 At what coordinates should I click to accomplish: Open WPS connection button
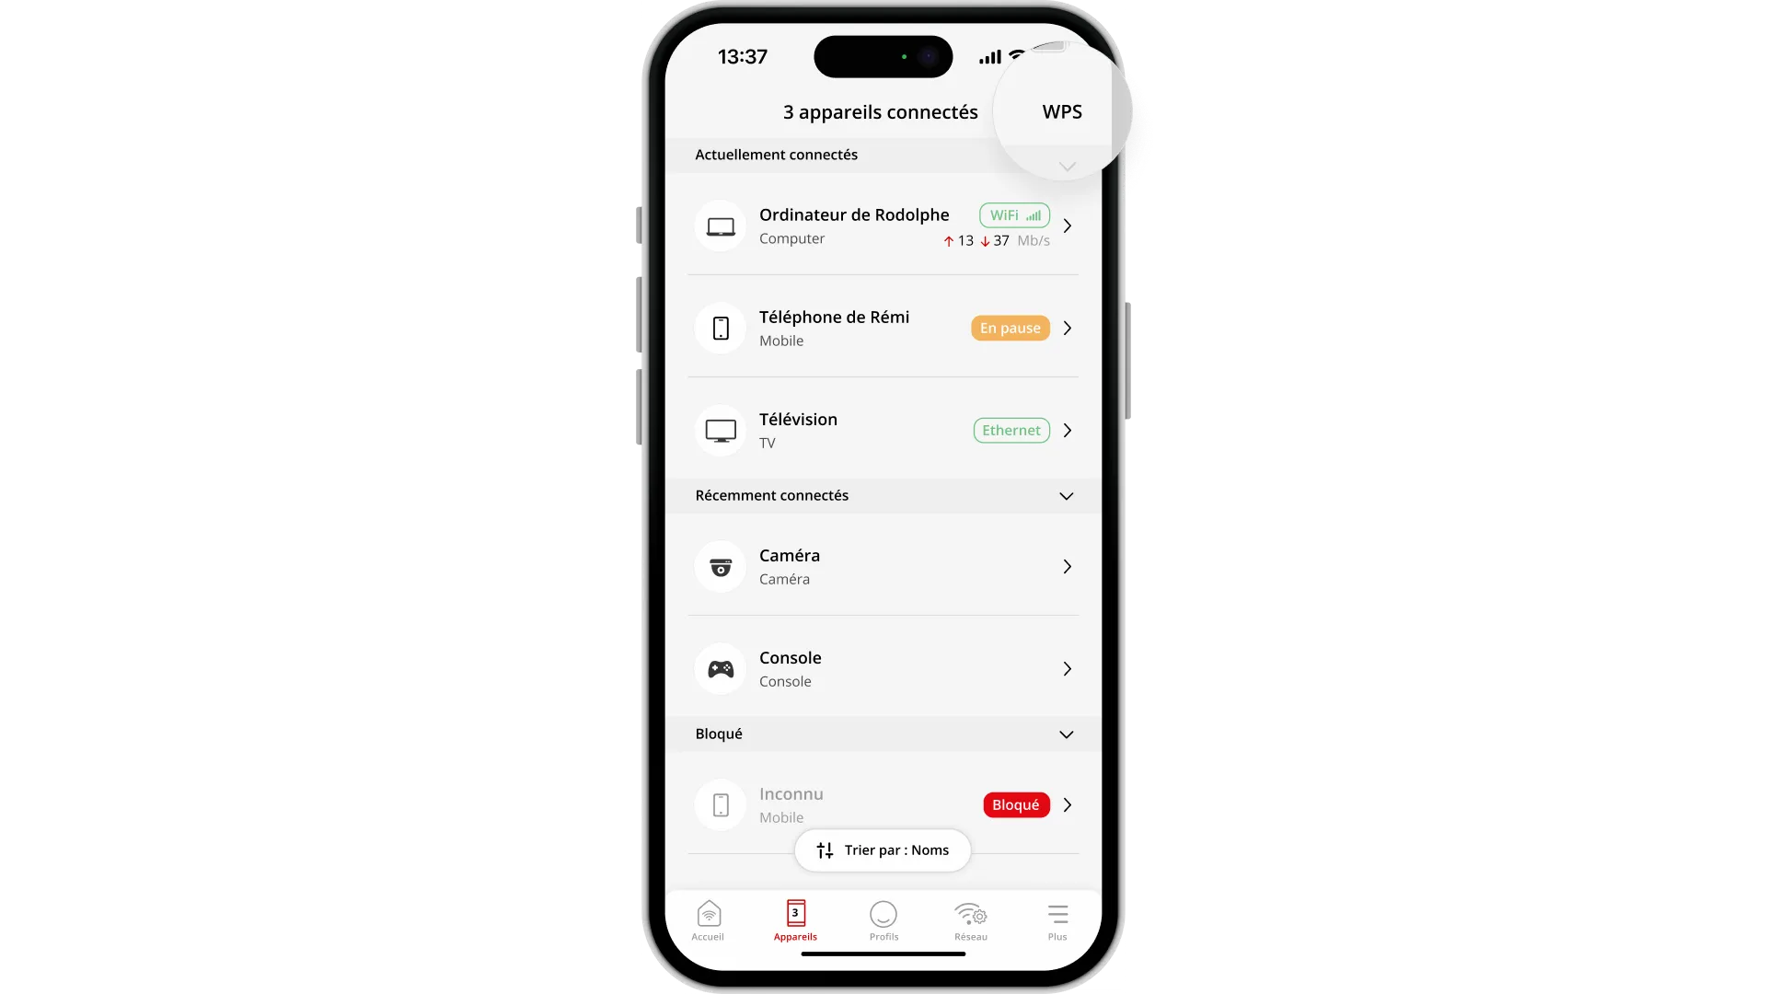[x=1061, y=110]
